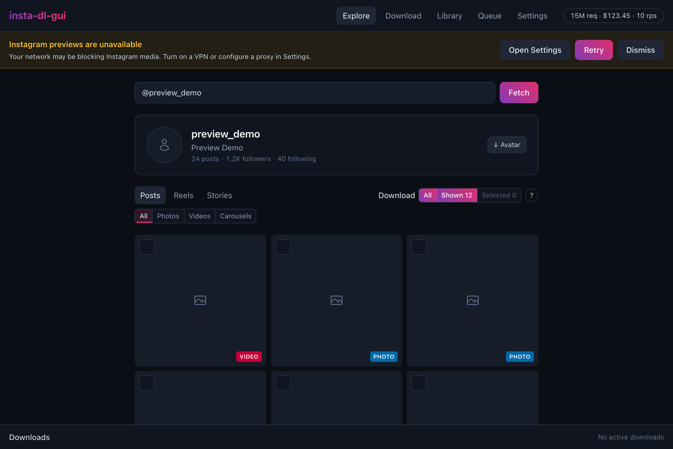673x449 pixels.
Task: Click the Fetch button
Action: pos(519,93)
